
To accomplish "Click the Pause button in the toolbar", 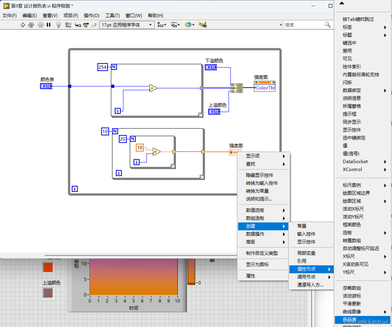I will tap(49, 25).
